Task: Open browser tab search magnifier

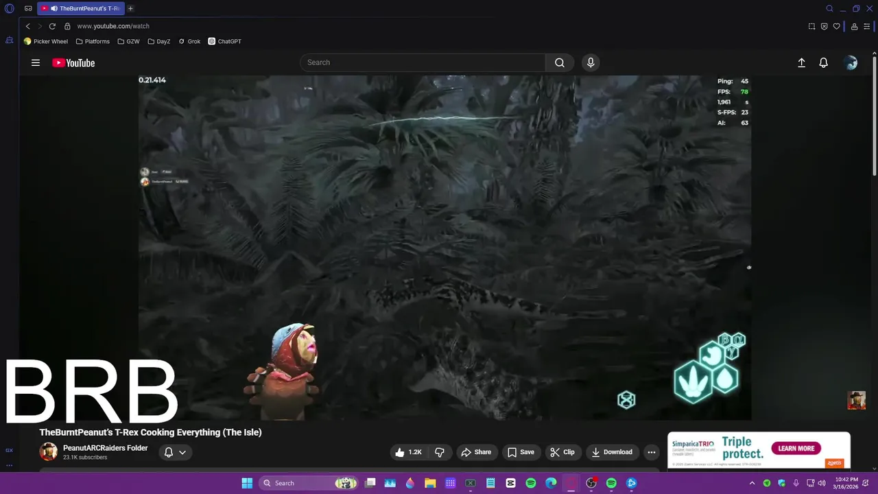Action: (x=829, y=9)
